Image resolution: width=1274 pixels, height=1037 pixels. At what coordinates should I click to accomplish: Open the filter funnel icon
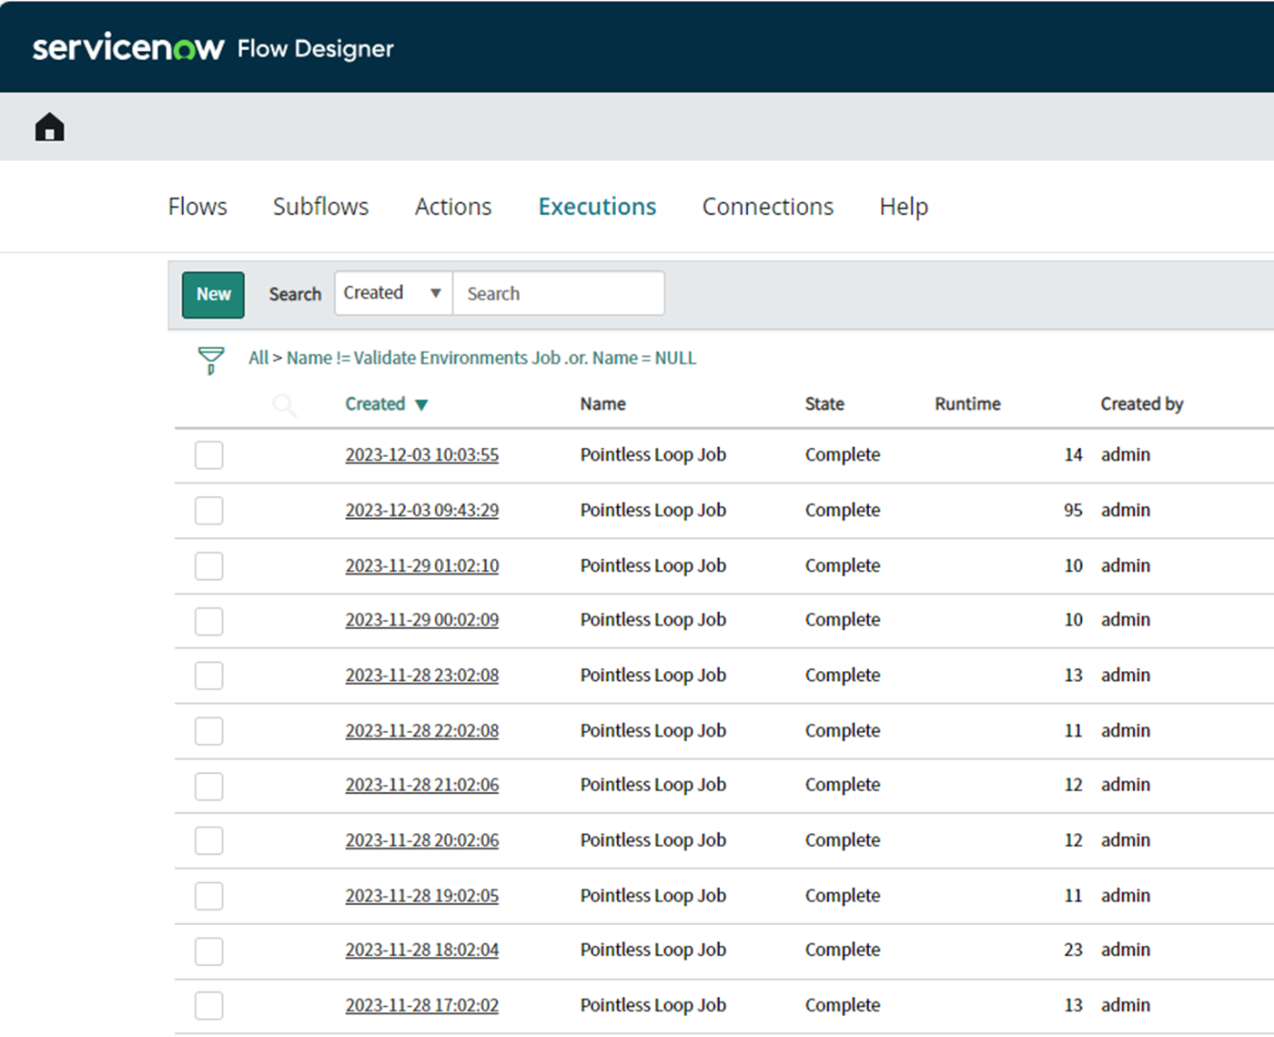click(x=209, y=359)
